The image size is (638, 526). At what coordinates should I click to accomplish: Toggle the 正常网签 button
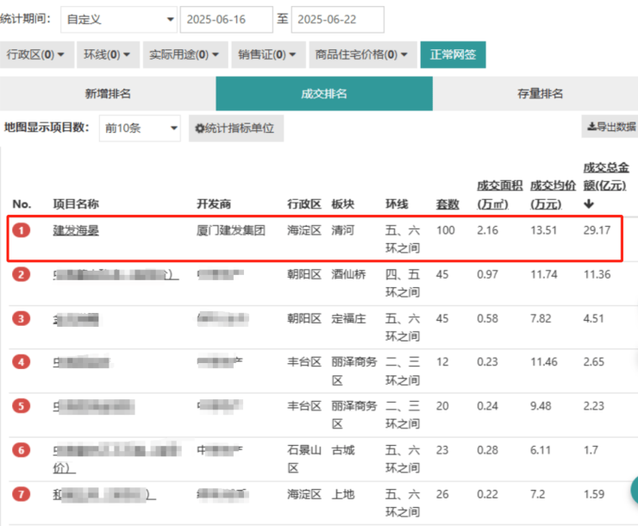click(453, 54)
